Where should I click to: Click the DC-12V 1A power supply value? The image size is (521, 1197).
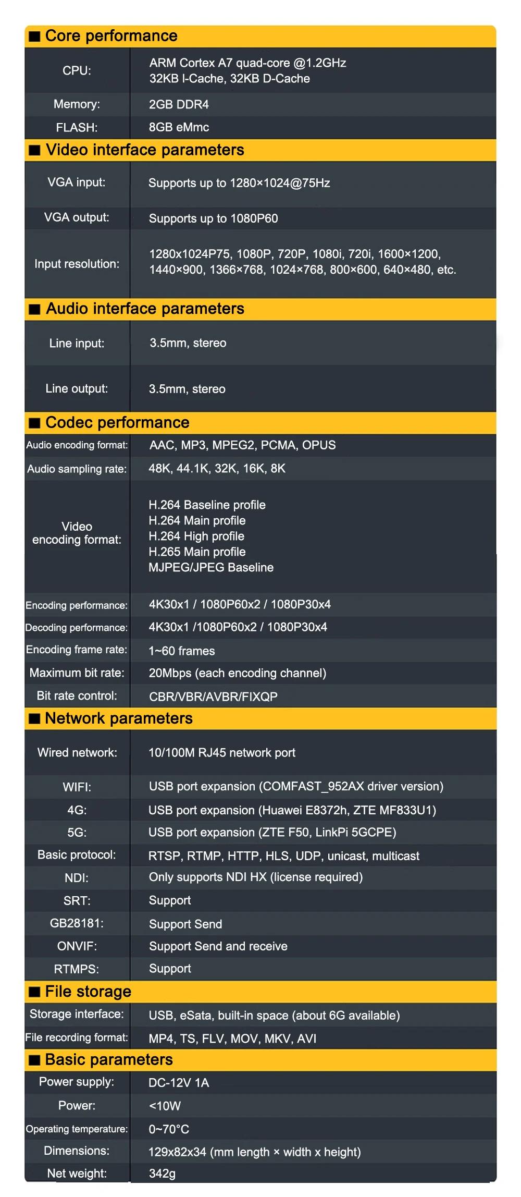coord(179,1083)
